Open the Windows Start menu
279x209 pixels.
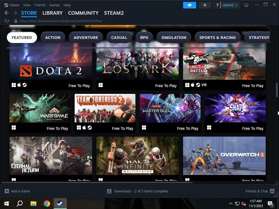[x=7, y=204]
